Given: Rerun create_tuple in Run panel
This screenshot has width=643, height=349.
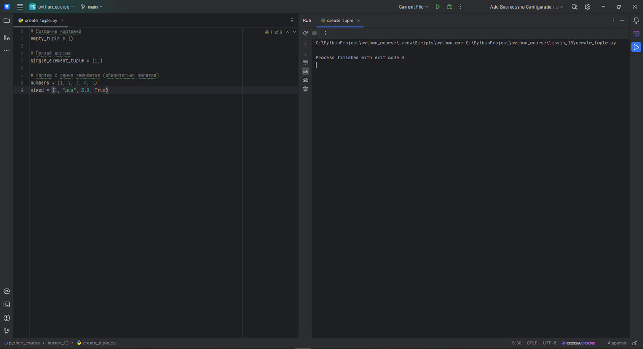Looking at the screenshot, I should pyautogui.click(x=305, y=33).
